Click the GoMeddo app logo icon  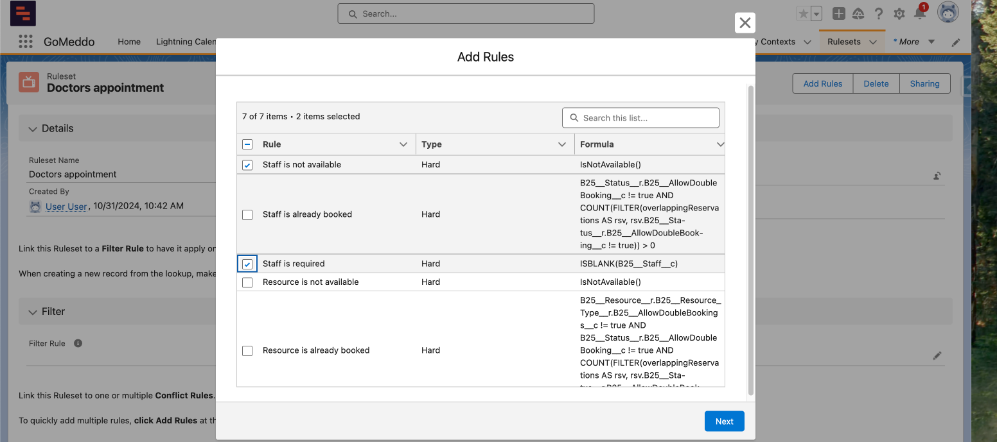pos(23,13)
